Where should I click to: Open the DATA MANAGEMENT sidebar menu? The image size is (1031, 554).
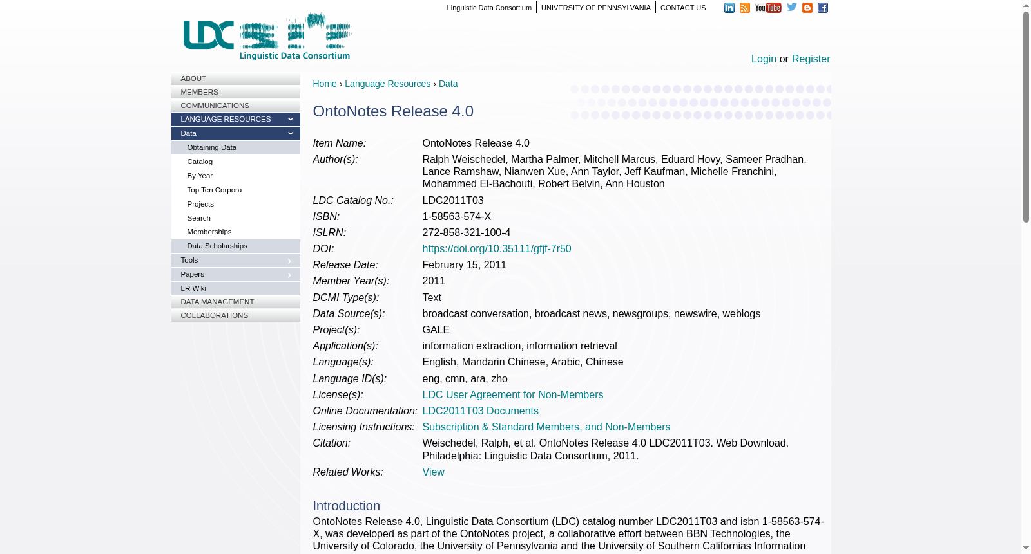[236, 302]
